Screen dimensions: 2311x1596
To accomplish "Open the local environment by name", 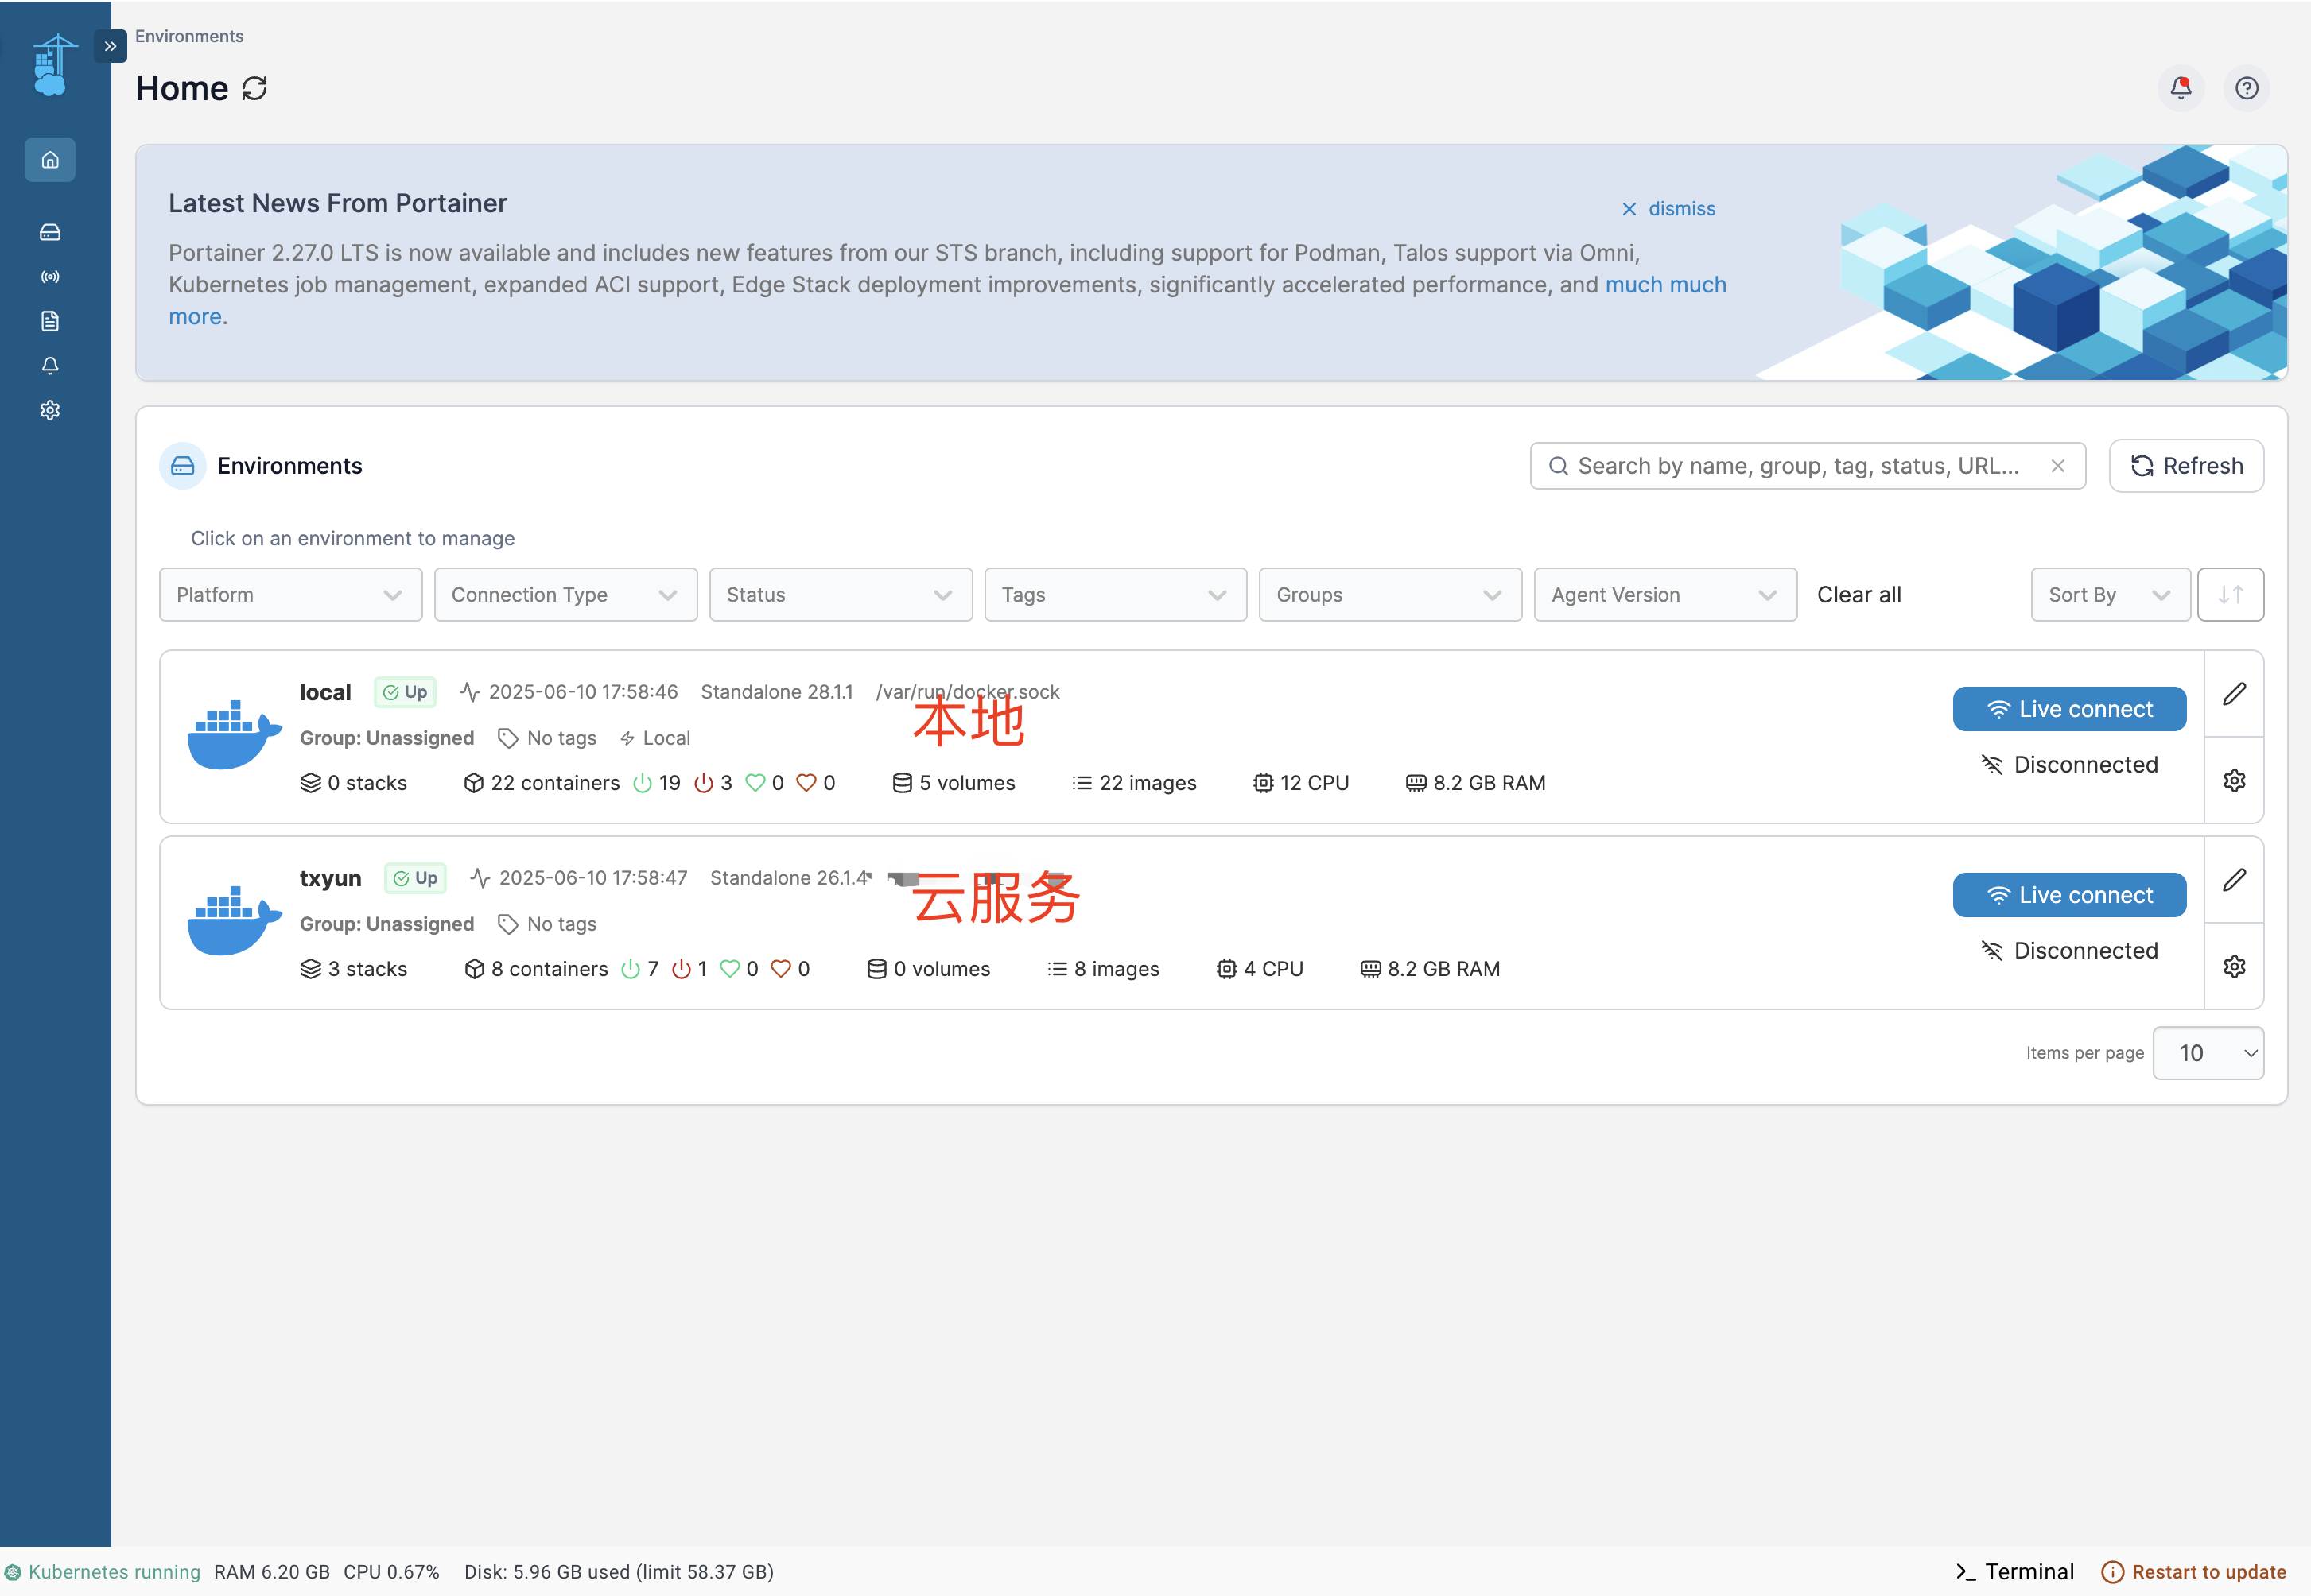I will [x=325, y=692].
